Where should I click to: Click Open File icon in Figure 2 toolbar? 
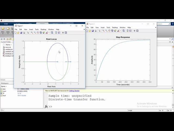[x=90, y=31]
